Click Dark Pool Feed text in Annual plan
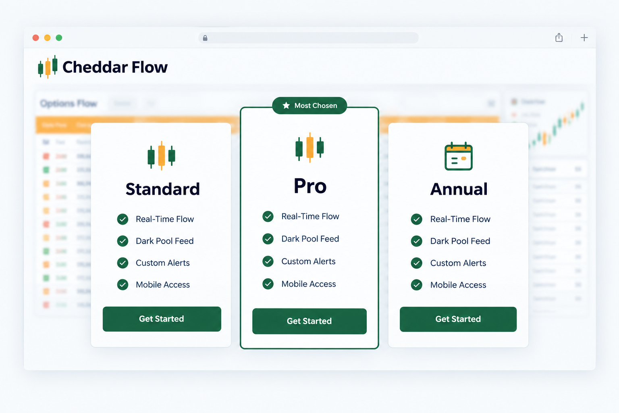Viewport: 619px width, 413px height. [461, 241]
